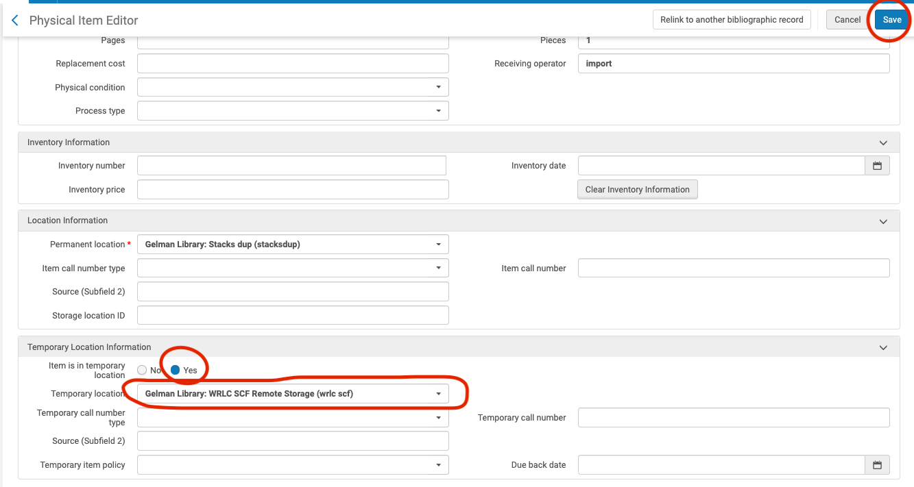Click the Temporary call number input field
914x487 pixels.
click(734, 418)
